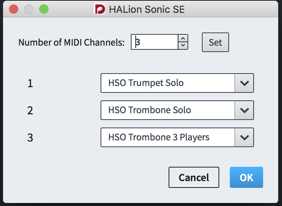Screen dimensions: 282x206
Task: Expand the channel 1 instrument dropdown arrow
Action: tap(244, 83)
